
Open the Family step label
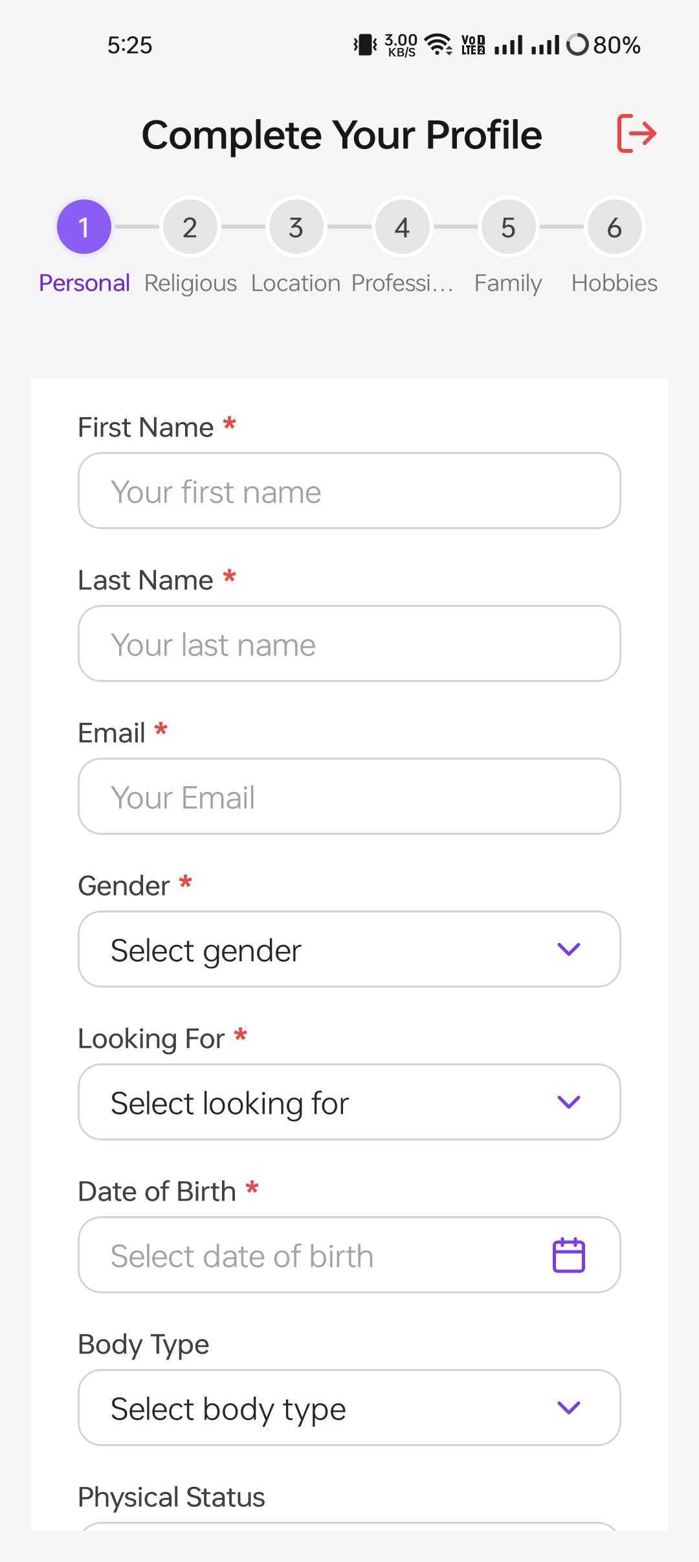[508, 283]
